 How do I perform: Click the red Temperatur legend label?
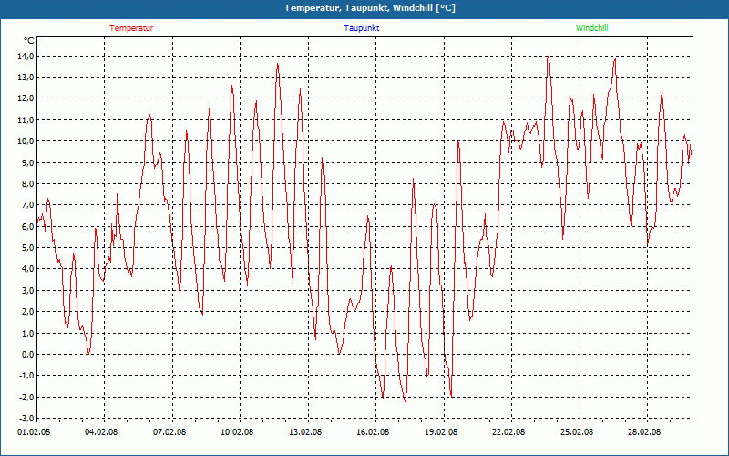[131, 28]
